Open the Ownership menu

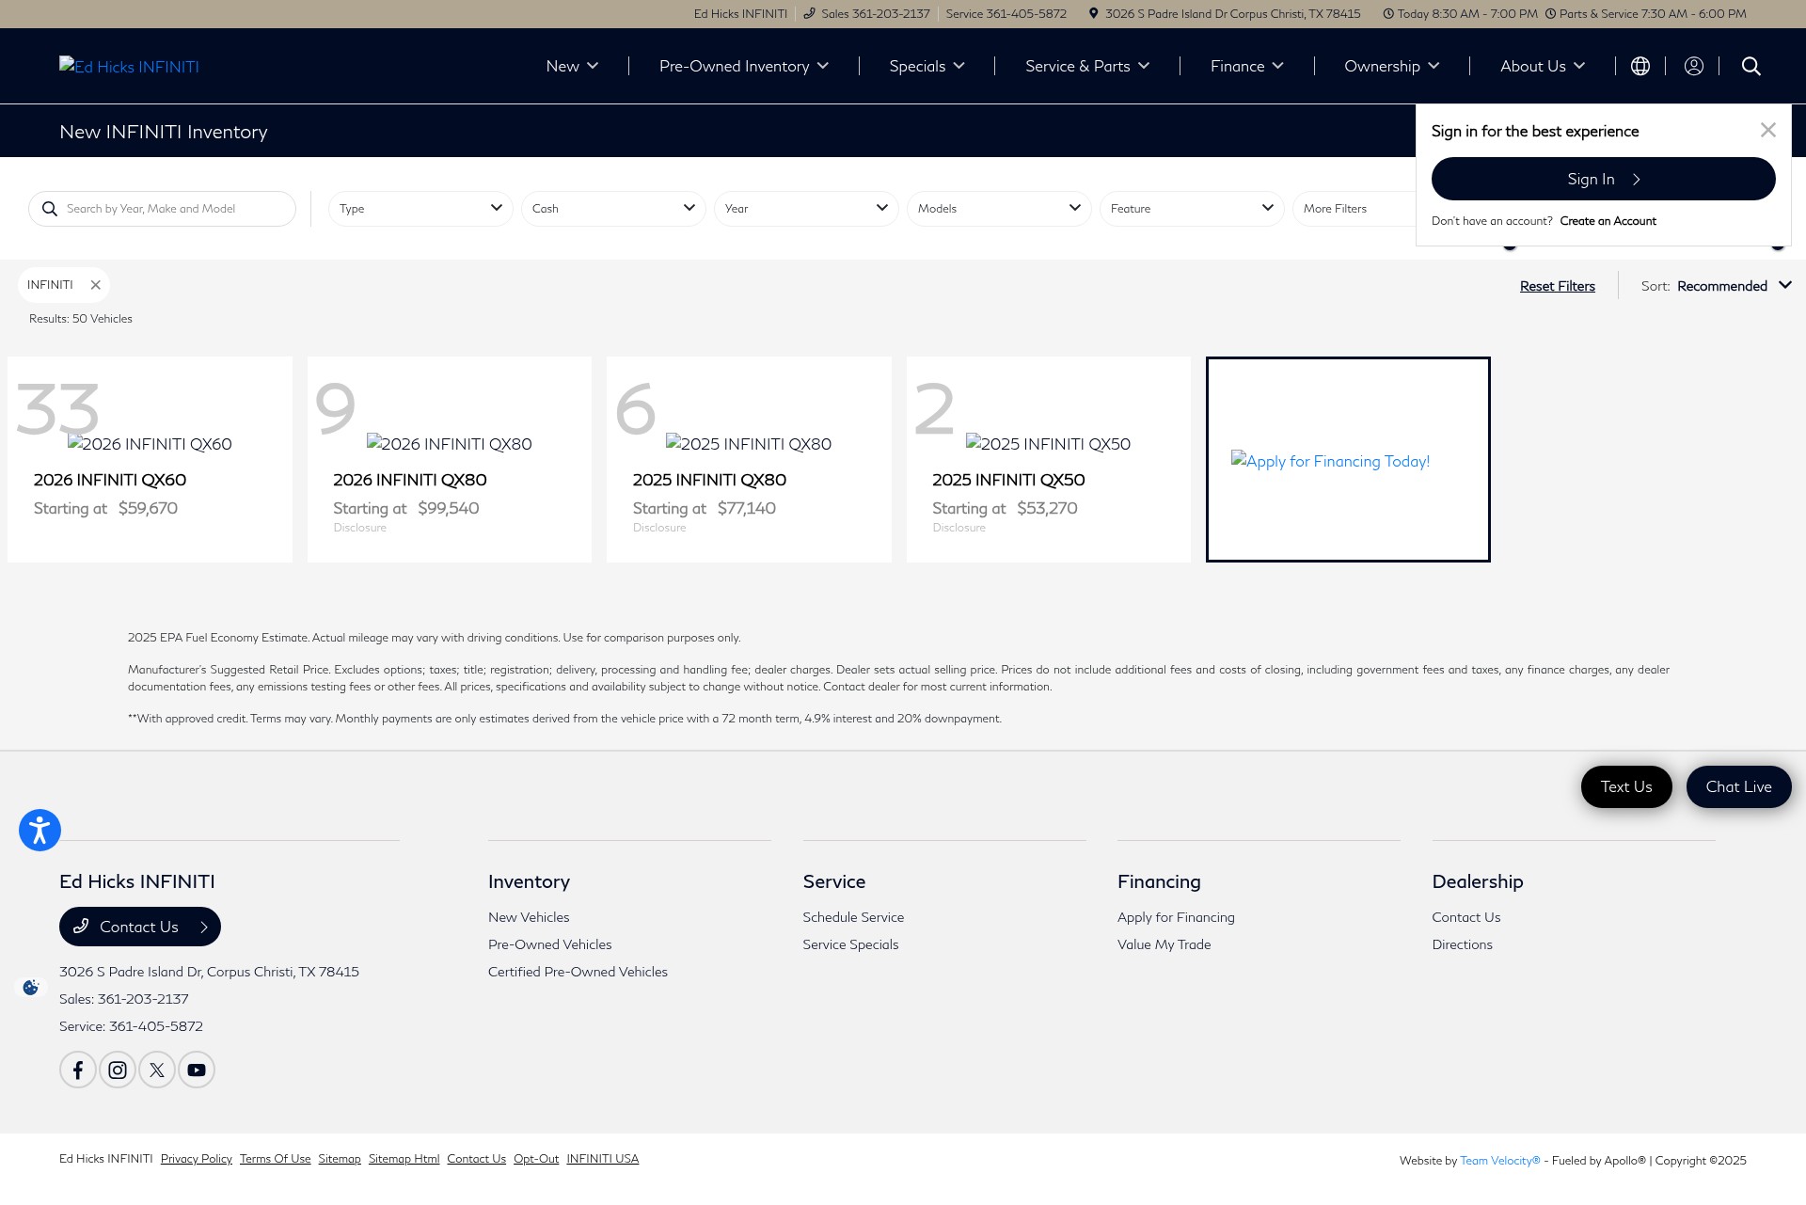(x=1391, y=66)
